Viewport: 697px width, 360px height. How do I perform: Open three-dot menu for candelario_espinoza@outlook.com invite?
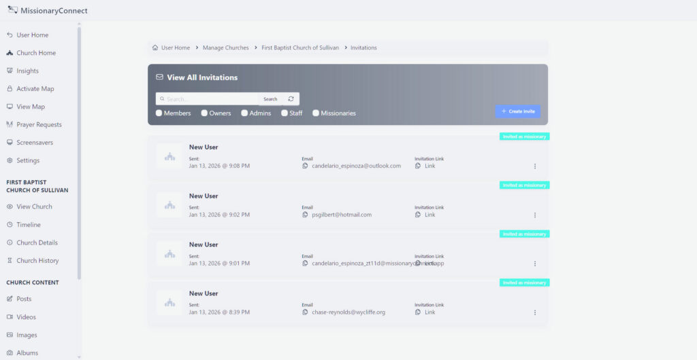(535, 166)
